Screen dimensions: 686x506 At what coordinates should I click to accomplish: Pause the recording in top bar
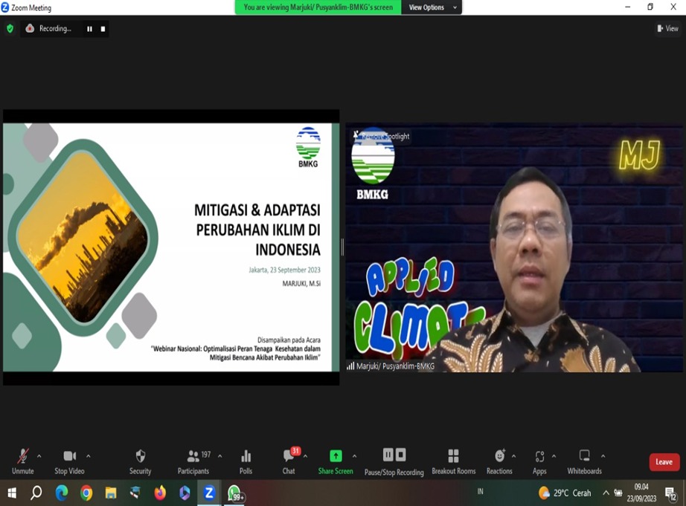(89, 29)
